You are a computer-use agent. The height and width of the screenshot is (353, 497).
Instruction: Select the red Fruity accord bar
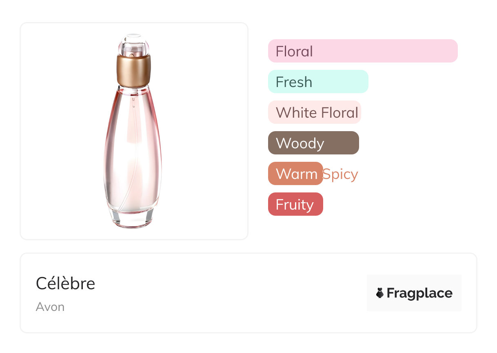pos(295,204)
